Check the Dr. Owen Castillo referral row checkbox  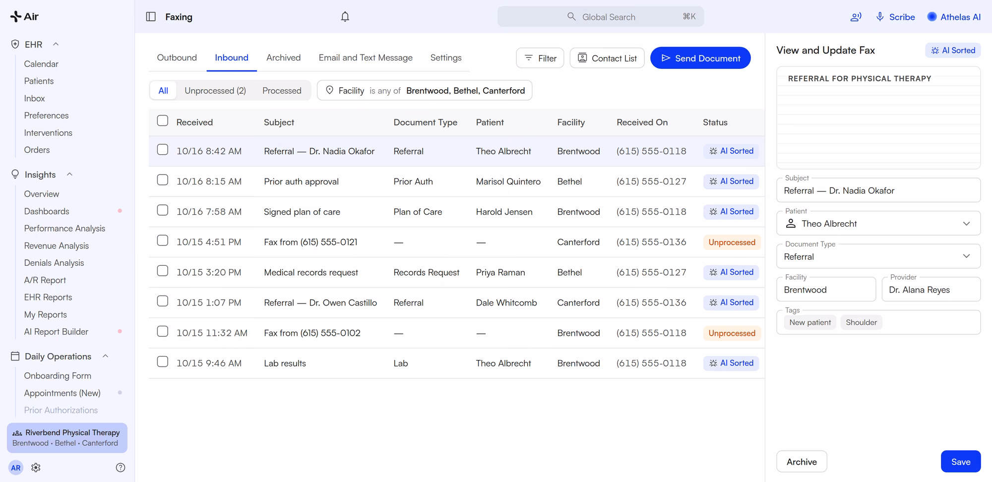point(163,301)
